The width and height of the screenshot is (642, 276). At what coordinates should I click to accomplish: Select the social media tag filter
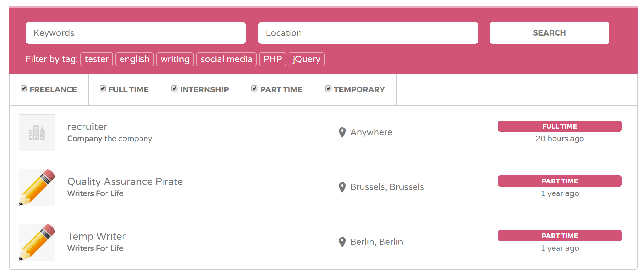click(x=226, y=59)
